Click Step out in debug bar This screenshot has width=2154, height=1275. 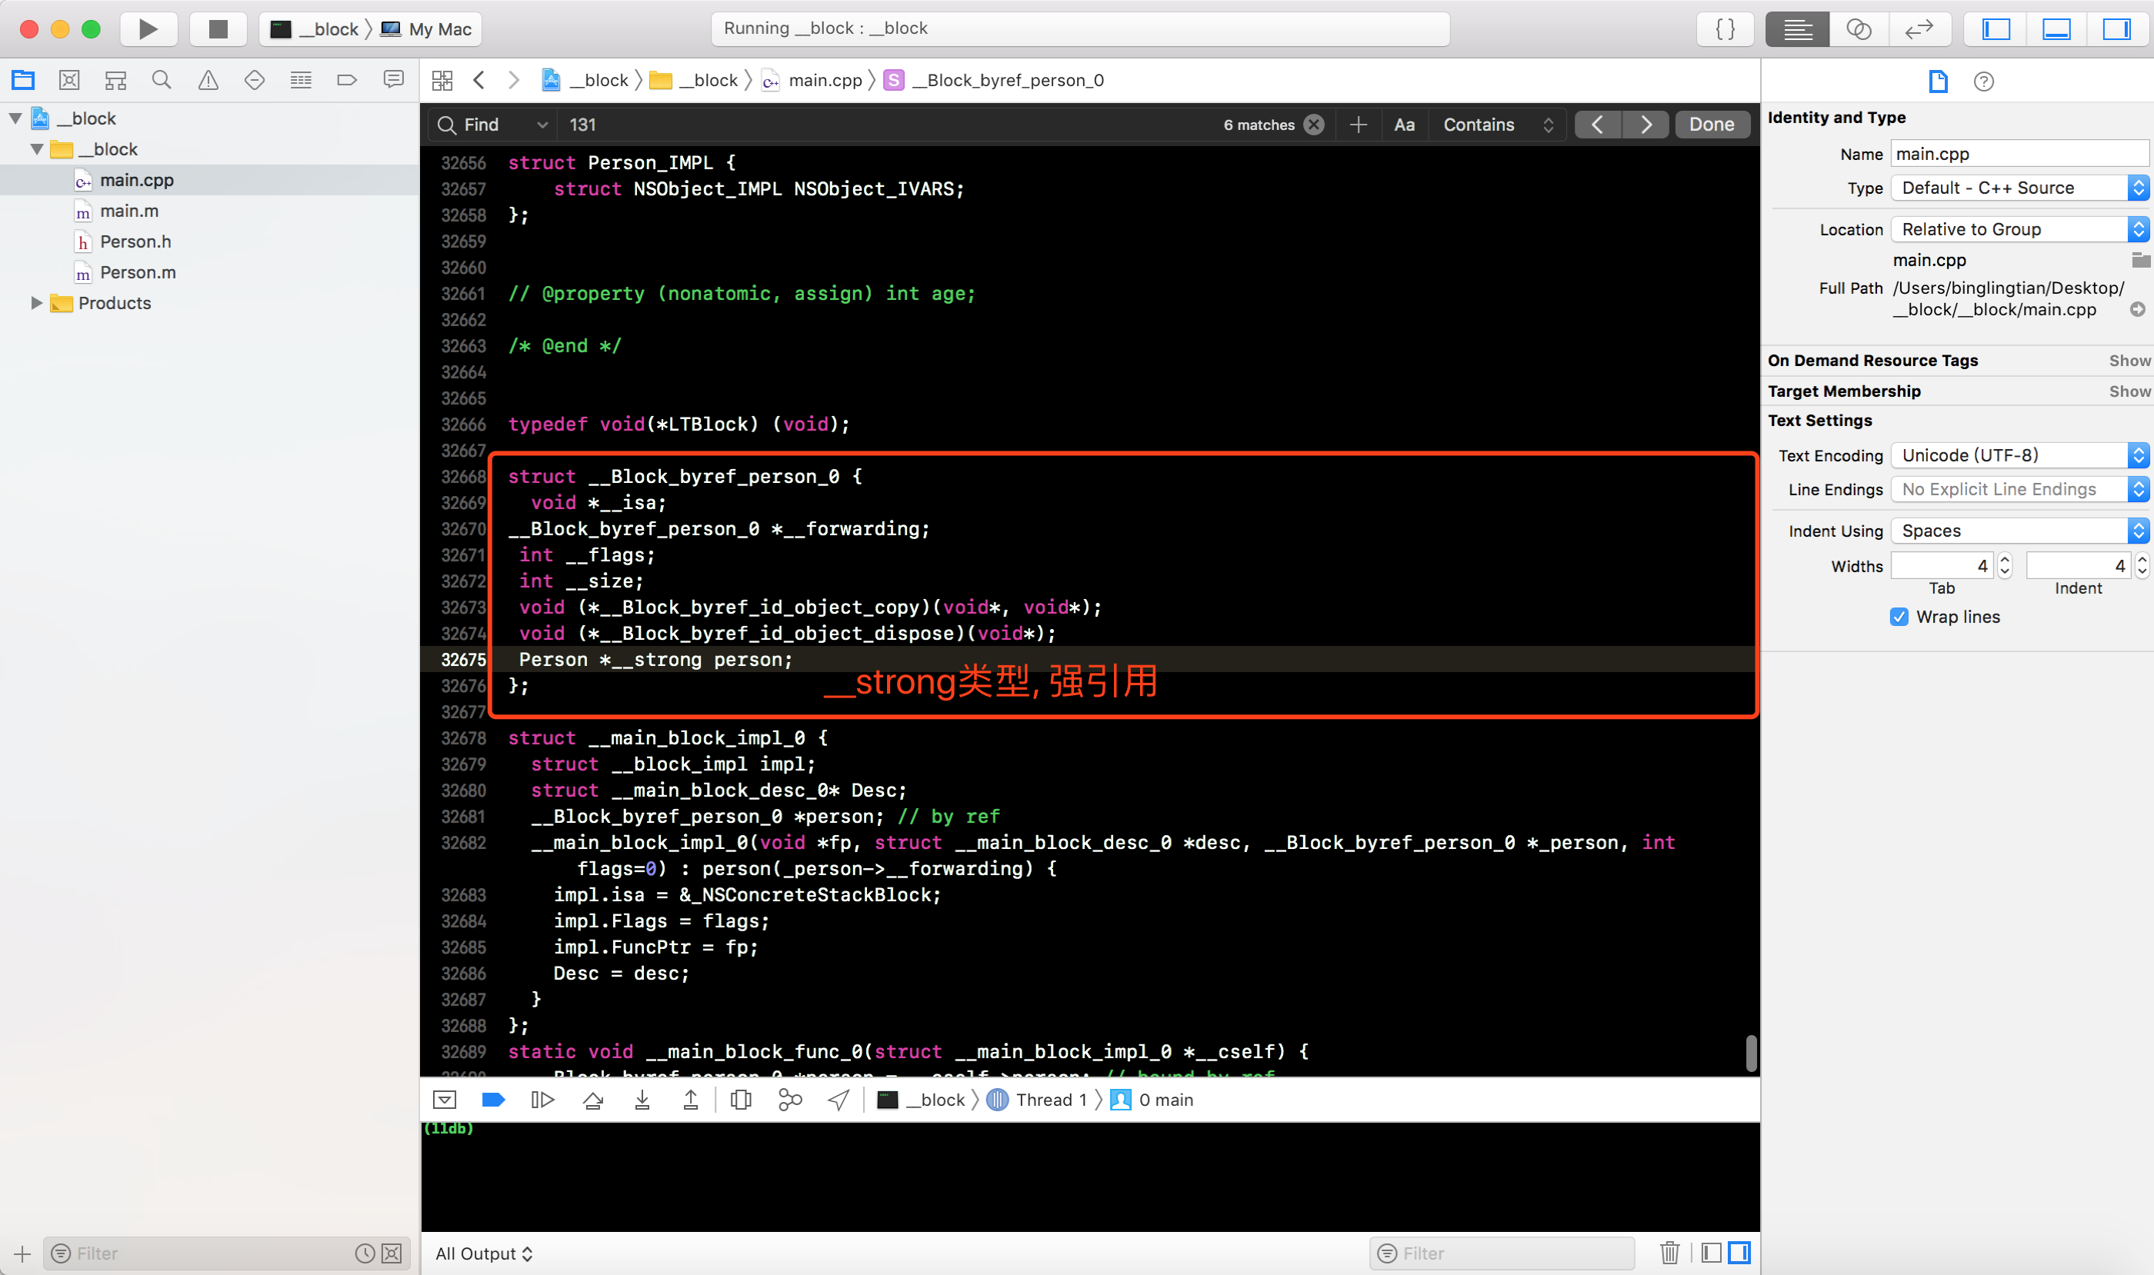pyautogui.click(x=690, y=1100)
